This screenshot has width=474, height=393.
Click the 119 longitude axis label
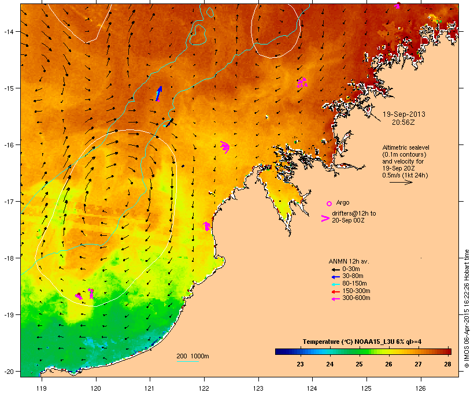coord(42,388)
